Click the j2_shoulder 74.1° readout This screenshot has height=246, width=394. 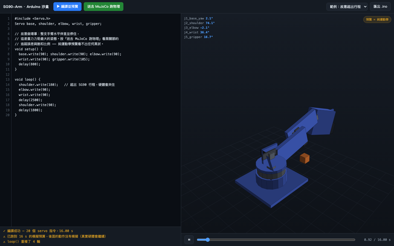click(199, 23)
